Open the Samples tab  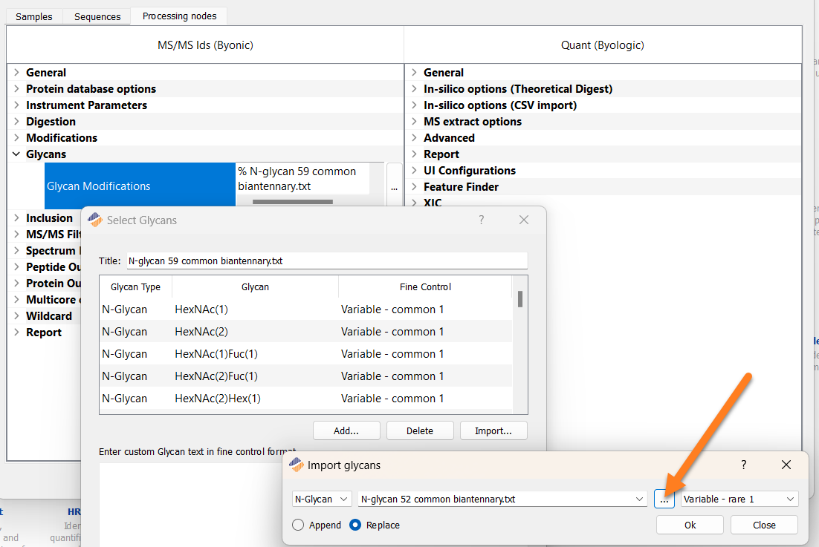(x=34, y=16)
